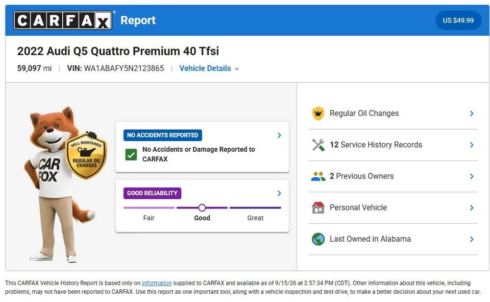Click the Good reliability label text
490x302 pixels.
[x=202, y=218]
